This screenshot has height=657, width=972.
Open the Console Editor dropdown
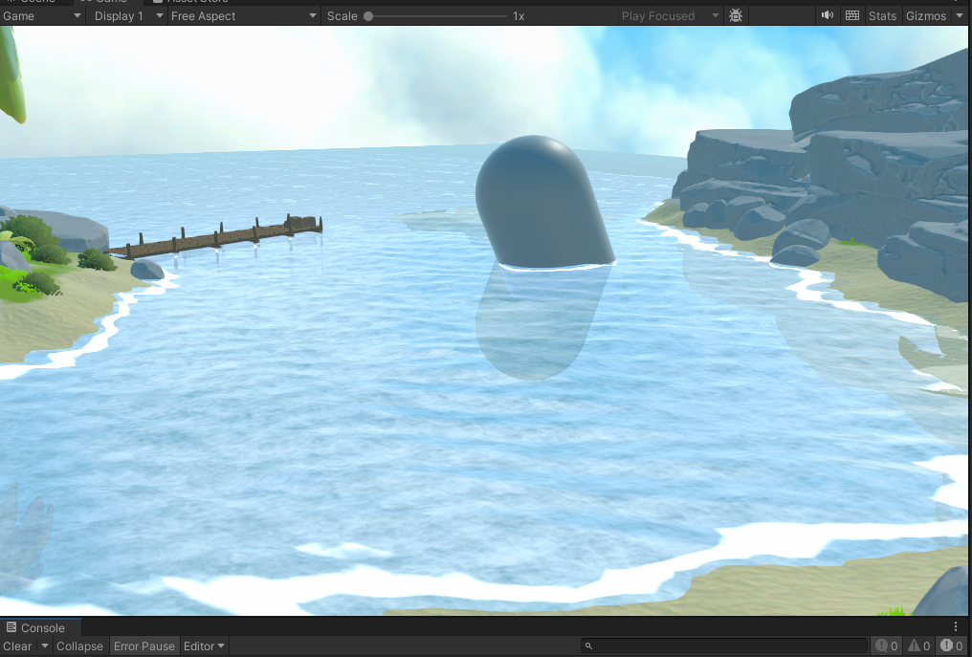tap(204, 646)
